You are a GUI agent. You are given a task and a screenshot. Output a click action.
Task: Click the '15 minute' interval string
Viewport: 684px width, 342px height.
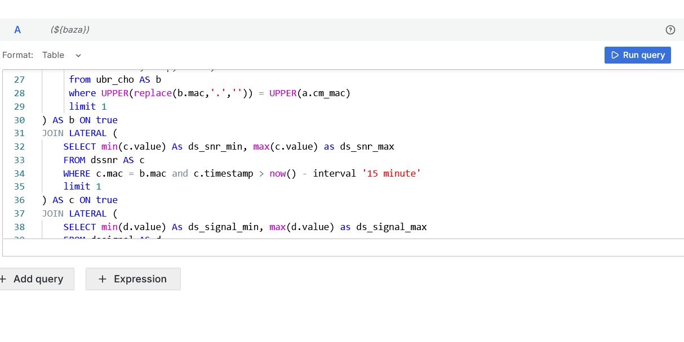coord(393,173)
